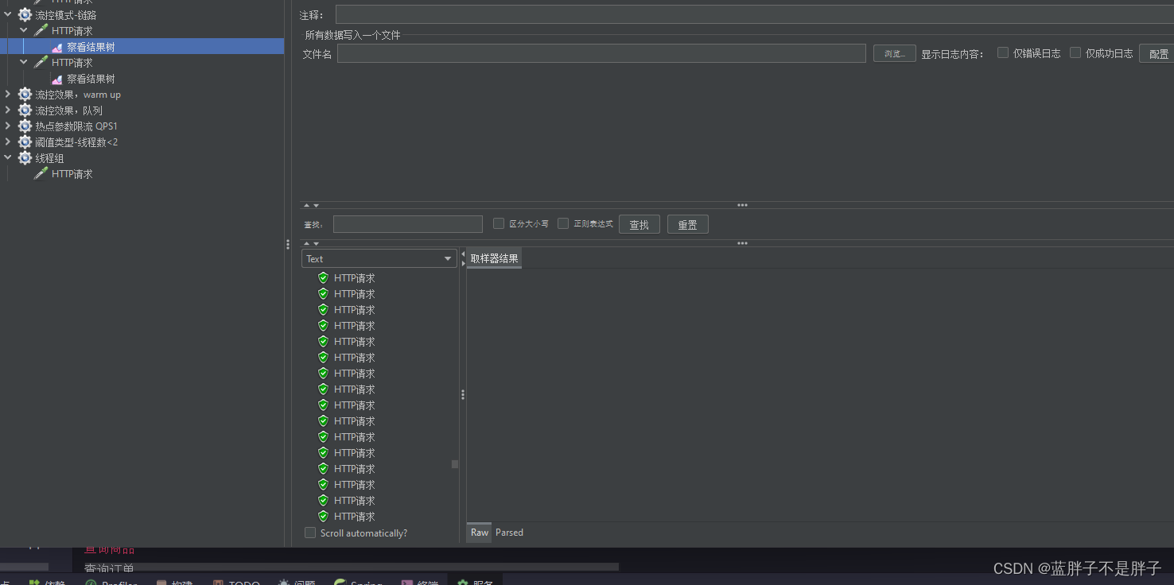Expand the 阈值类型-线程数<2 node
Viewport: 1174px width, 585px height.
click(8, 141)
